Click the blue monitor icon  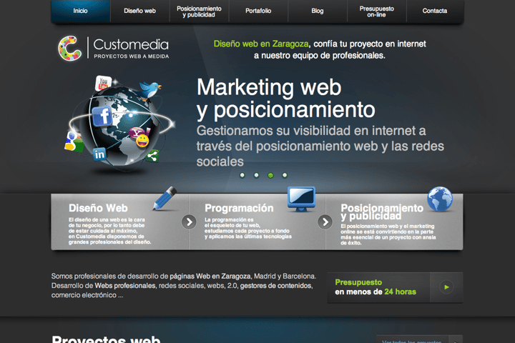pos(301,199)
